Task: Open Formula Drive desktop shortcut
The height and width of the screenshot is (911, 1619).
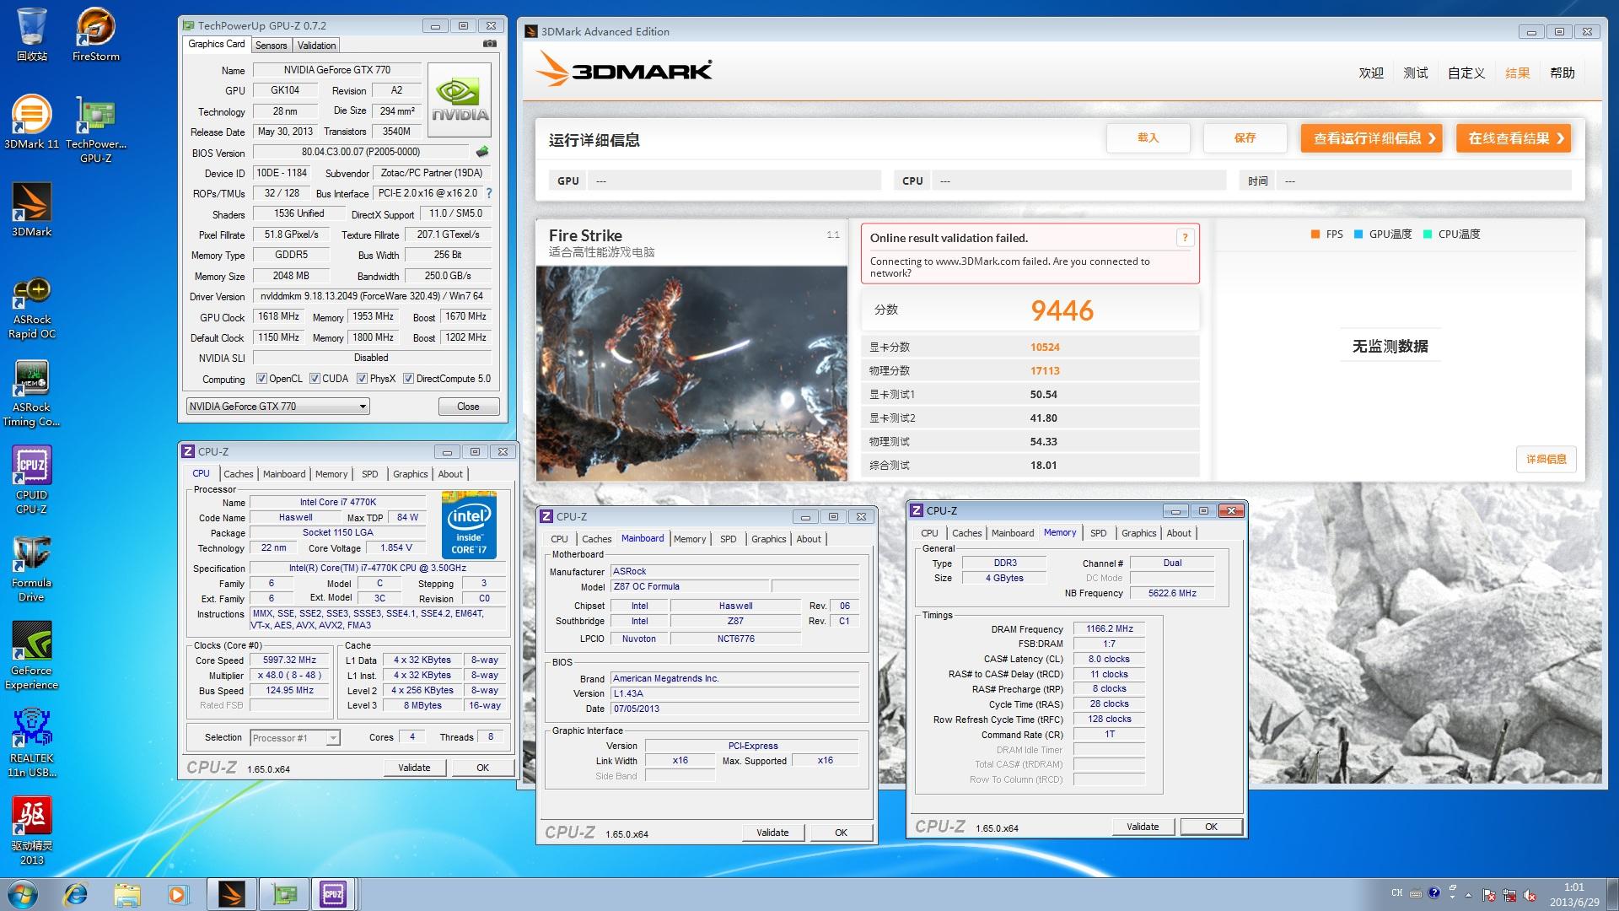Action: tap(32, 569)
